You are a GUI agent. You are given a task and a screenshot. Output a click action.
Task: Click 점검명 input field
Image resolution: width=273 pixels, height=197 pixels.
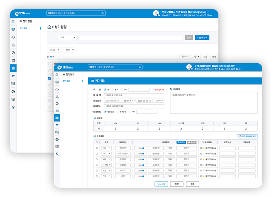coord(134,95)
